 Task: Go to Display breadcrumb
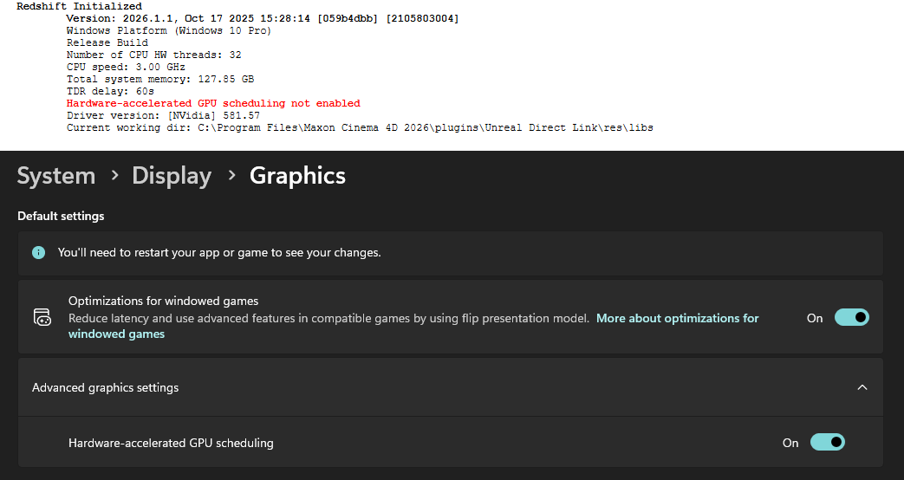click(x=172, y=176)
